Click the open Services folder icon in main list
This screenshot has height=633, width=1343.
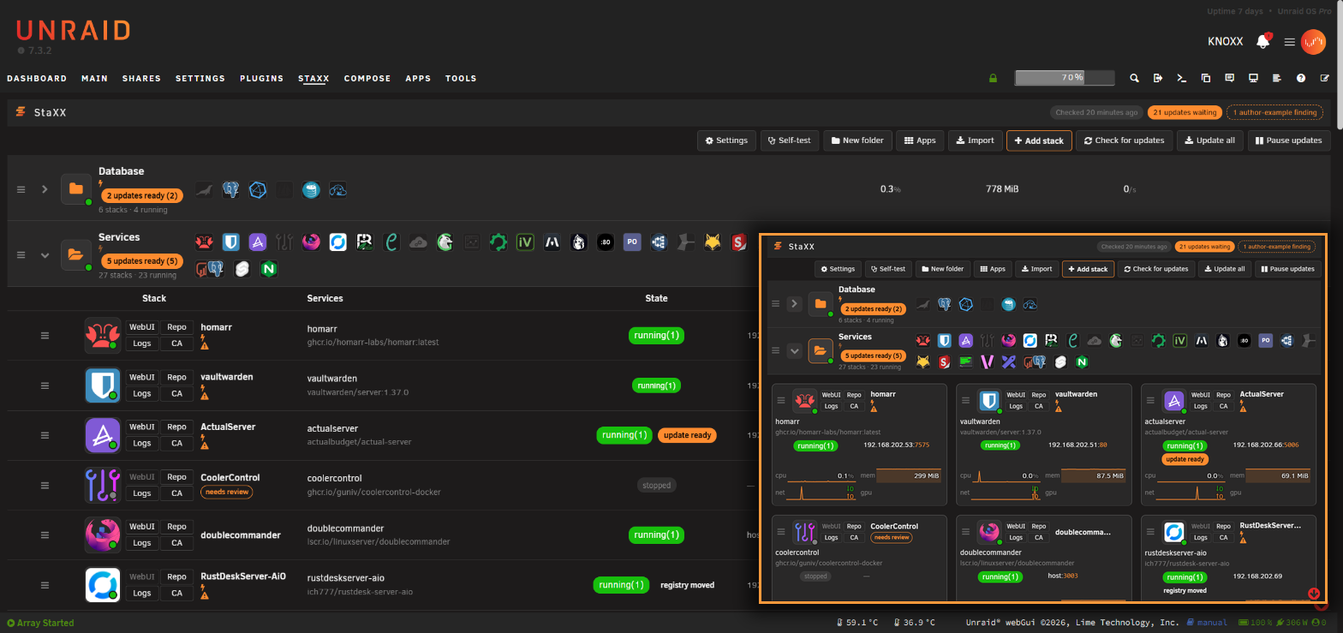click(76, 254)
